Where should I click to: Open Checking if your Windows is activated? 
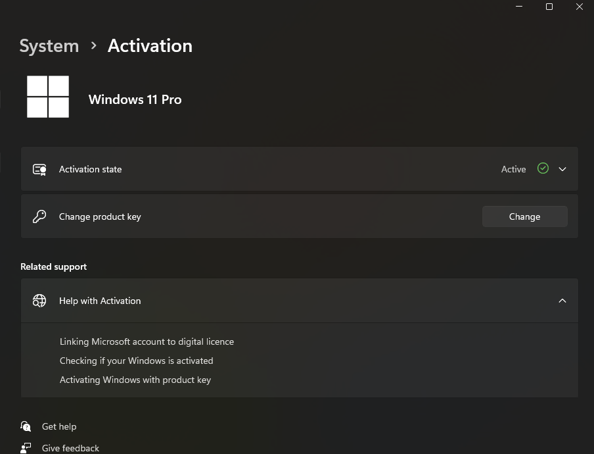point(137,361)
